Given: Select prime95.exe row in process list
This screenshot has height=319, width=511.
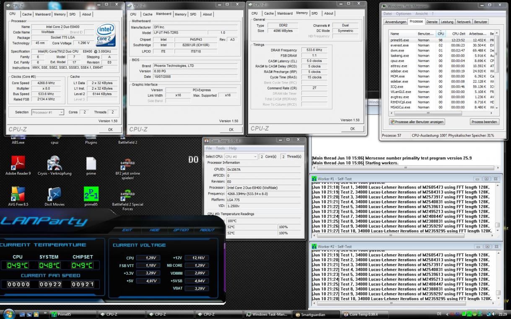Looking at the screenshot, I should pyautogui.click(x=441, y=40).
